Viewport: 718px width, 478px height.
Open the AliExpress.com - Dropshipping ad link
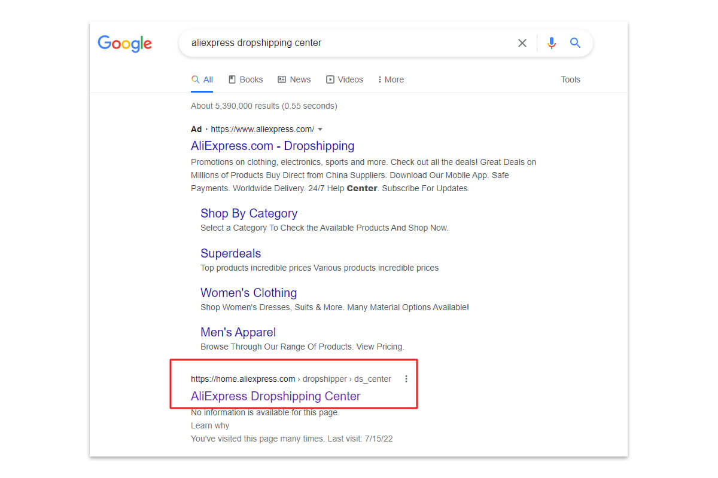pyautogui.click(x=272, y=146)
